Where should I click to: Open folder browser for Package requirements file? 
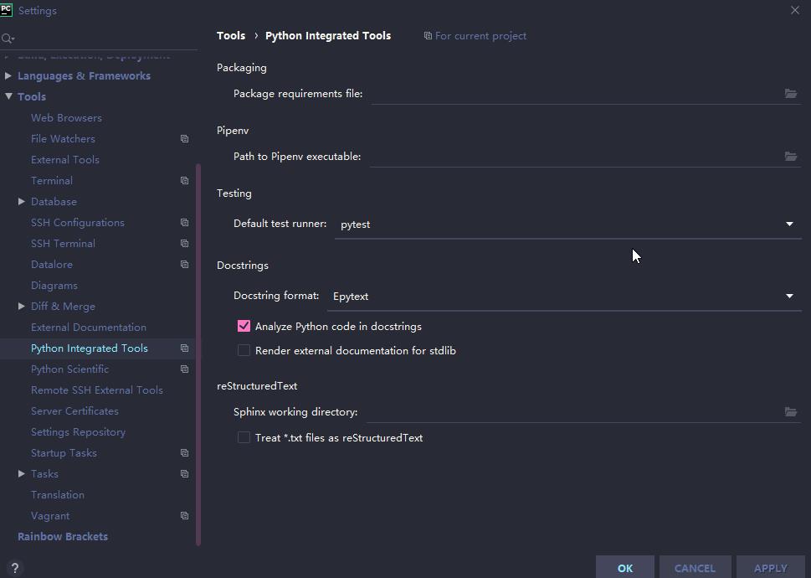(x=790, y=93)
